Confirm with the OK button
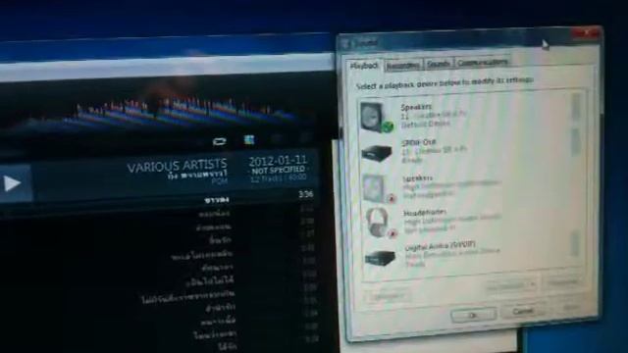 coord(473,316)
